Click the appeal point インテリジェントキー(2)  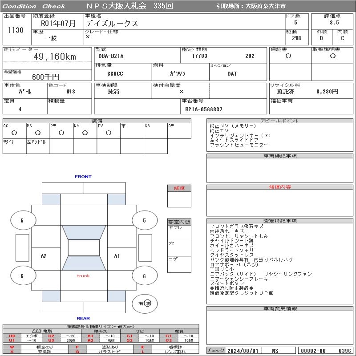240,135
